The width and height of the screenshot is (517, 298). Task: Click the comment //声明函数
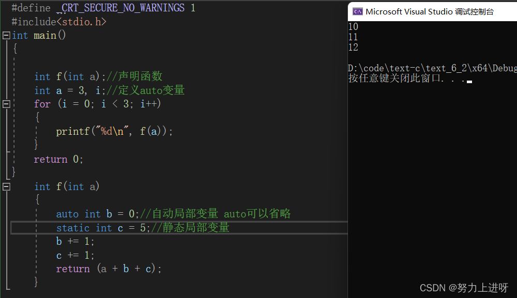[x=134, y=76]
